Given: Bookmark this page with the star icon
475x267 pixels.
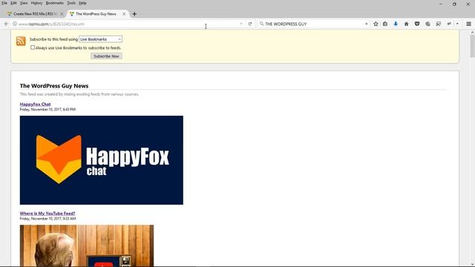Looking at the screenshot, I should (376, 24).
